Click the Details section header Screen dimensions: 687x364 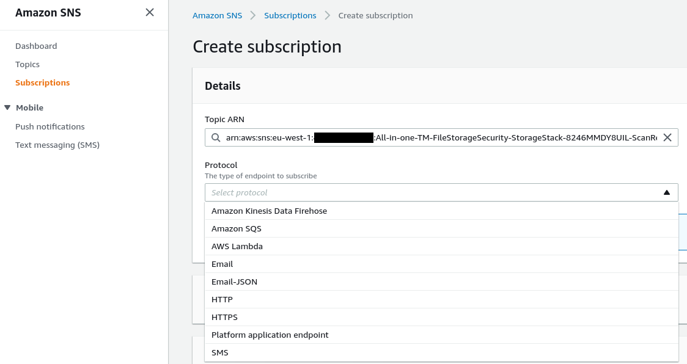point(222,86)
